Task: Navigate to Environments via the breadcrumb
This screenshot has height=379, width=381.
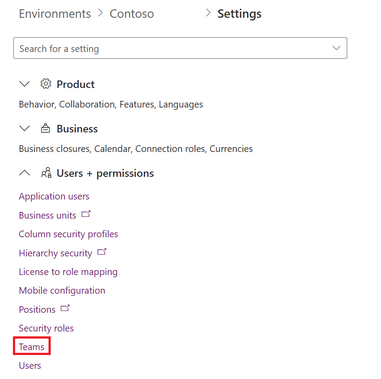Action: tap(54, 14)
